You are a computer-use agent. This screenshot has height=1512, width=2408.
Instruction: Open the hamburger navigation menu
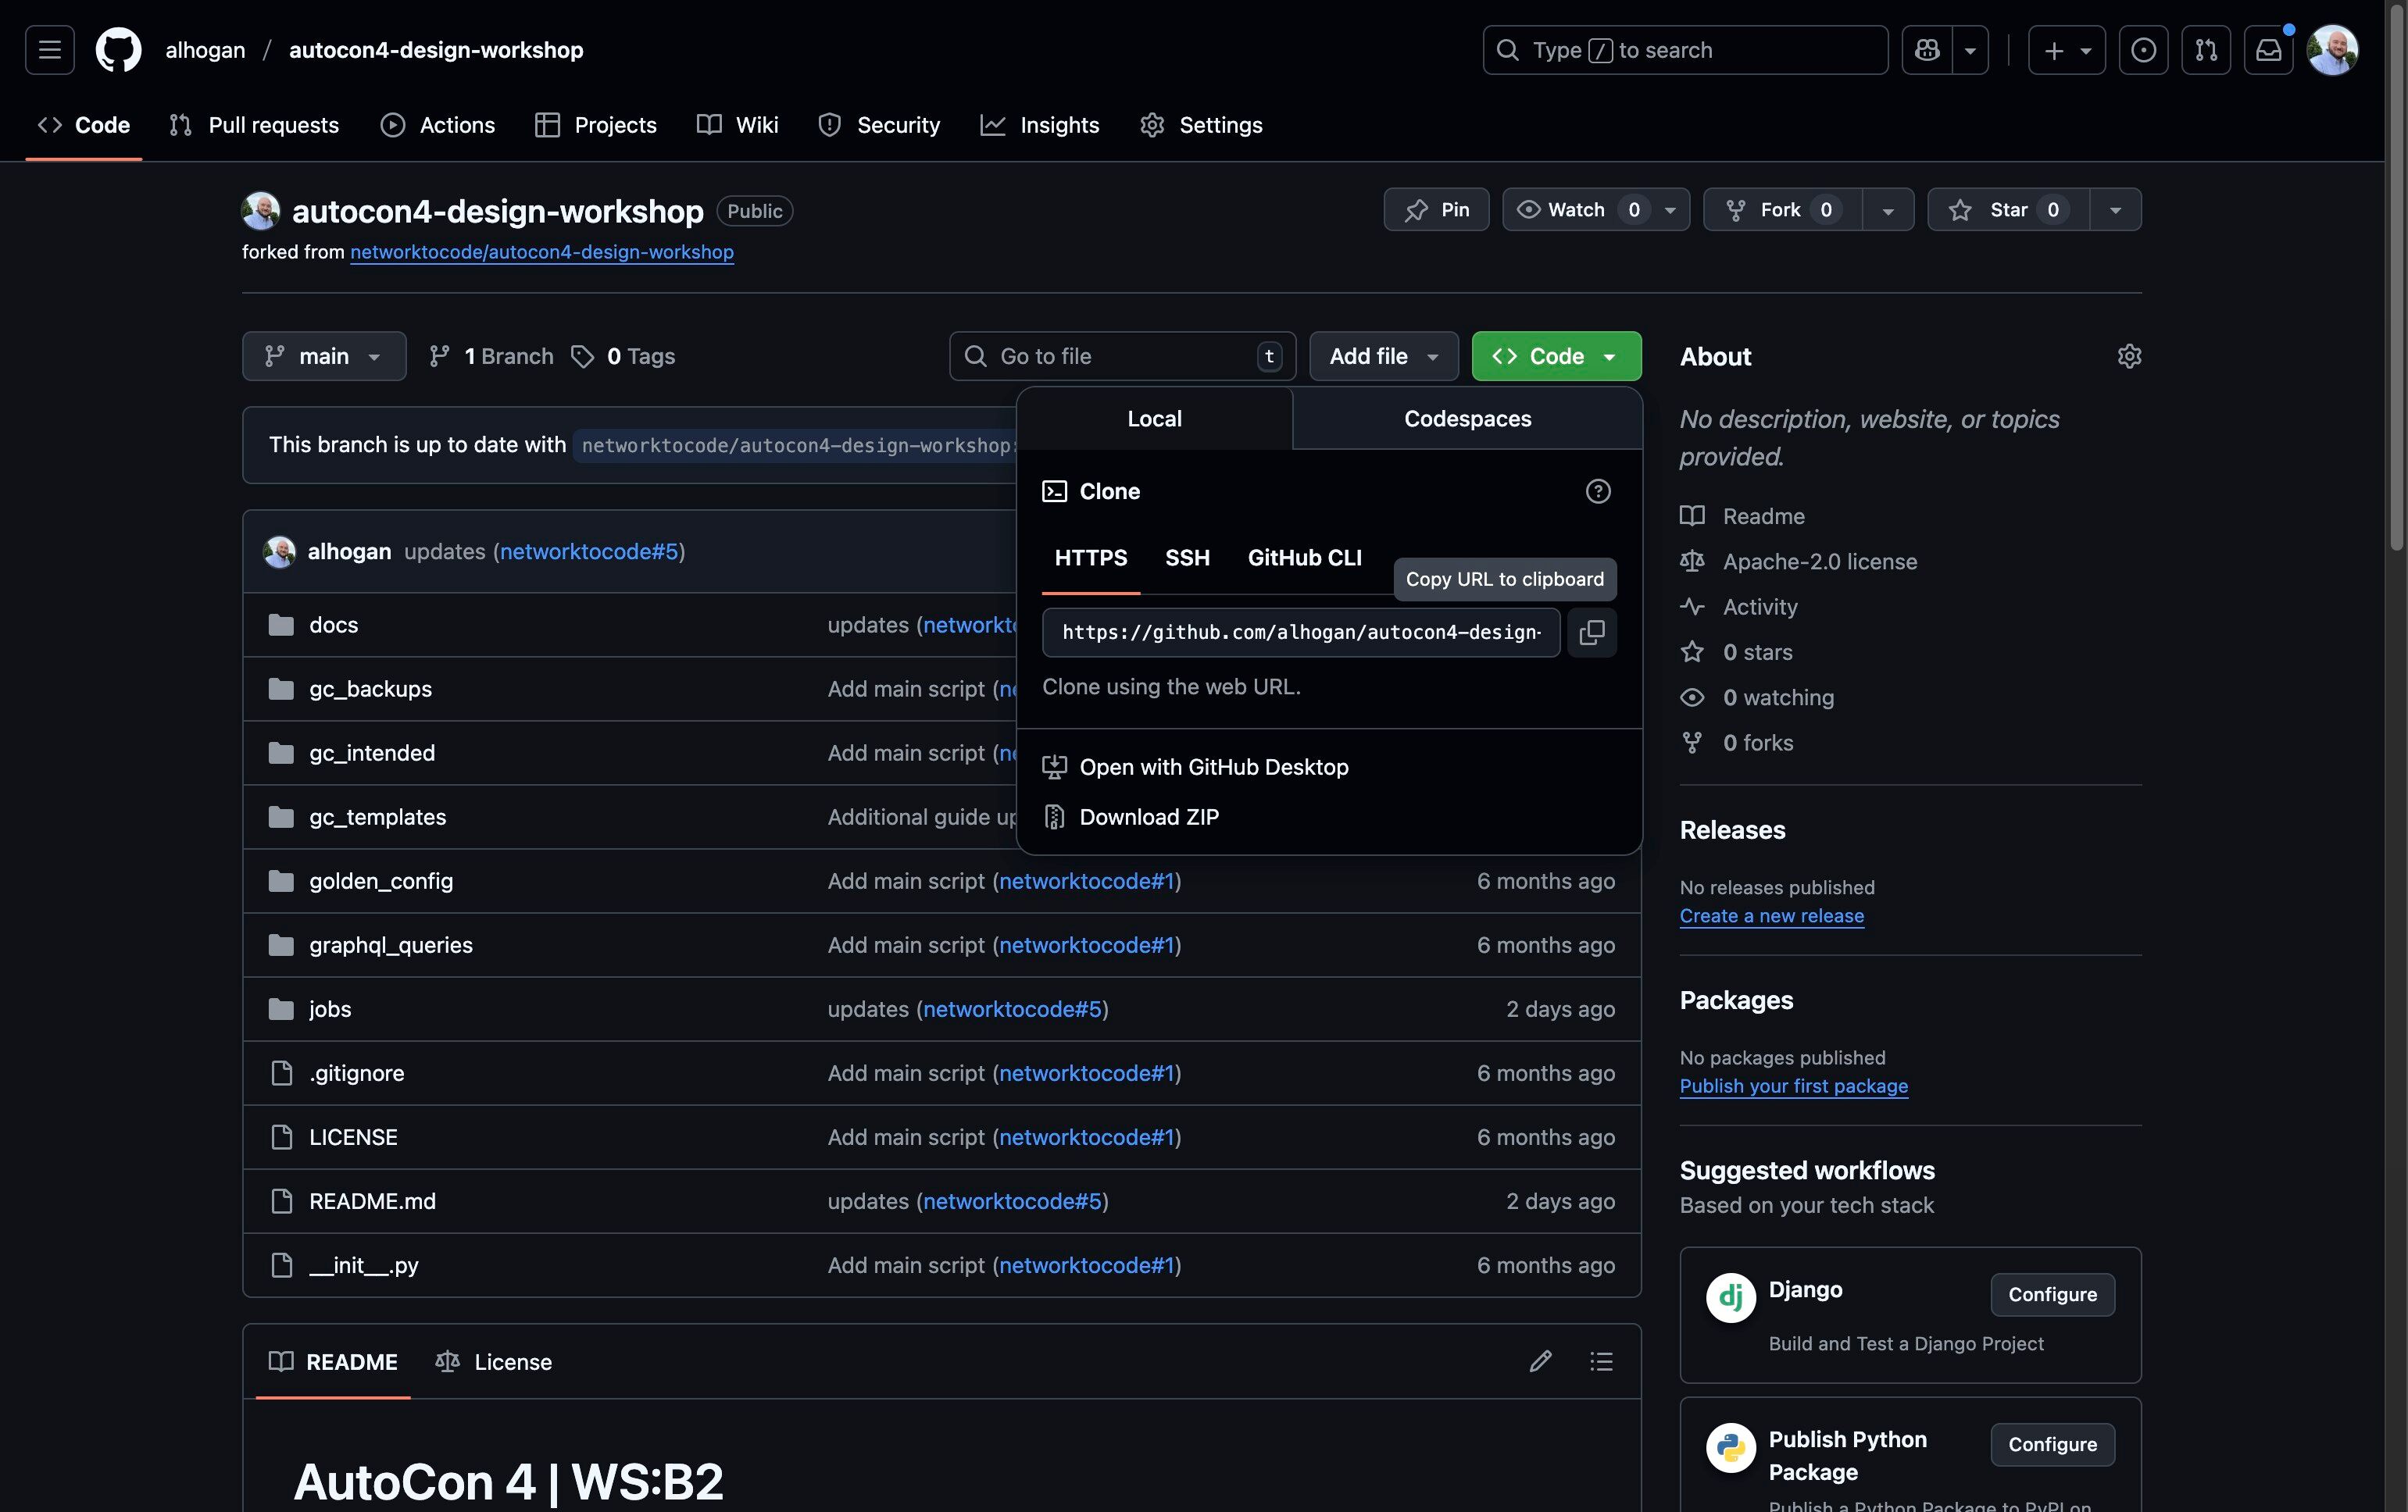pos(50,50)
